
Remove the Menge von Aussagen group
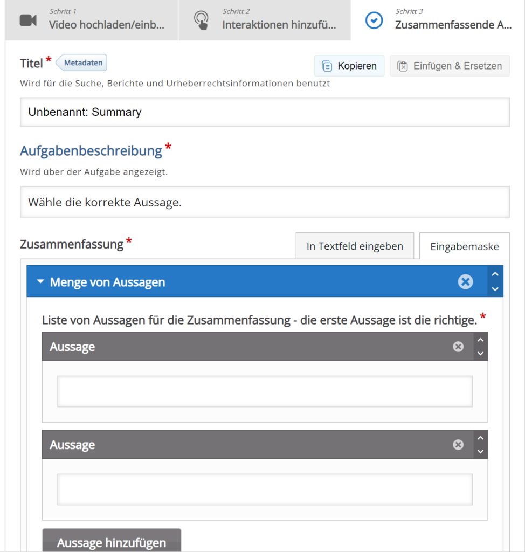(x=466, y=281)
